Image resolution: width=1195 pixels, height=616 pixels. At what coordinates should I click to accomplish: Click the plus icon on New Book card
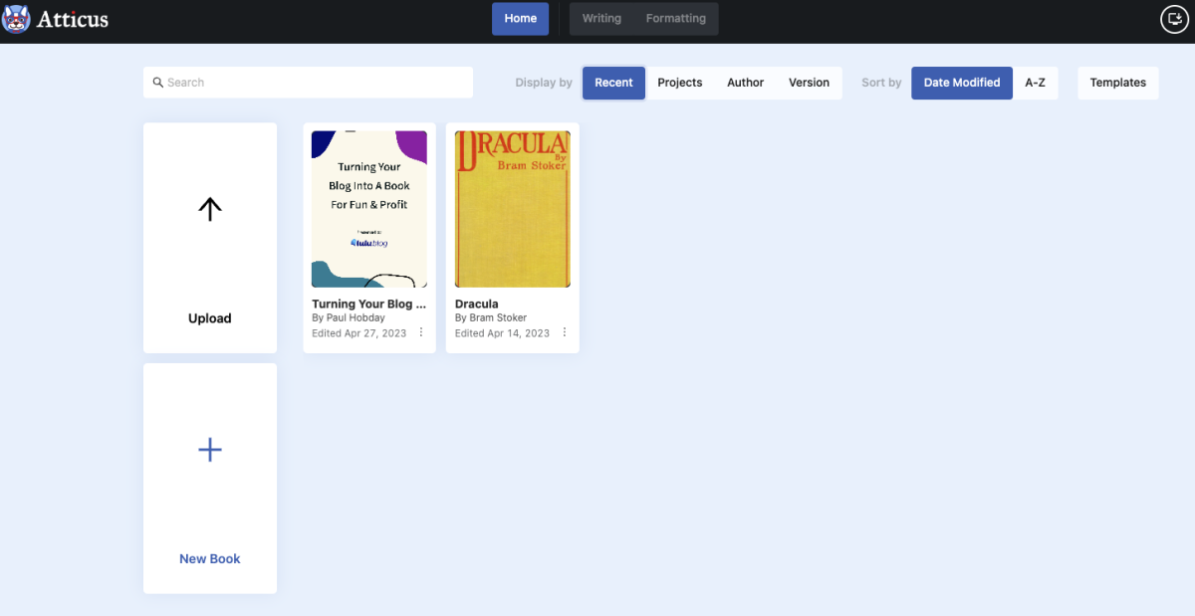[209, 450]
